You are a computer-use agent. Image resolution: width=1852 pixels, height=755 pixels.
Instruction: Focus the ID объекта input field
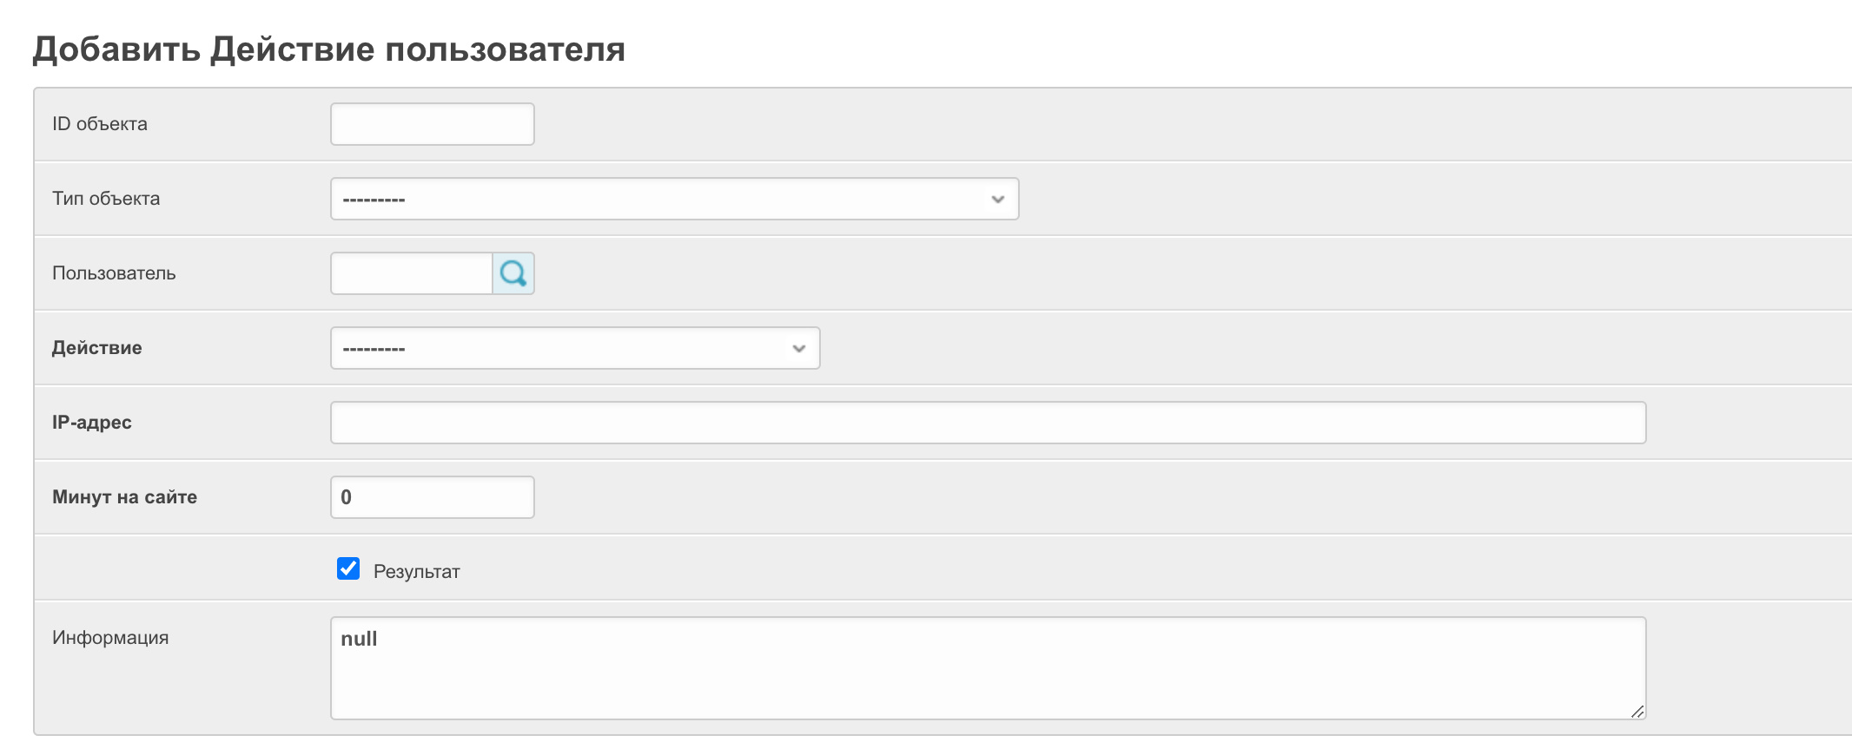click(x=432, y=124)
